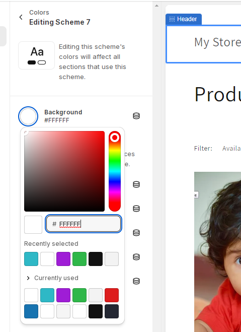Screen dimensions: 241x332
Task: Click the last database stack icon
Action: [x=136, y=281]
